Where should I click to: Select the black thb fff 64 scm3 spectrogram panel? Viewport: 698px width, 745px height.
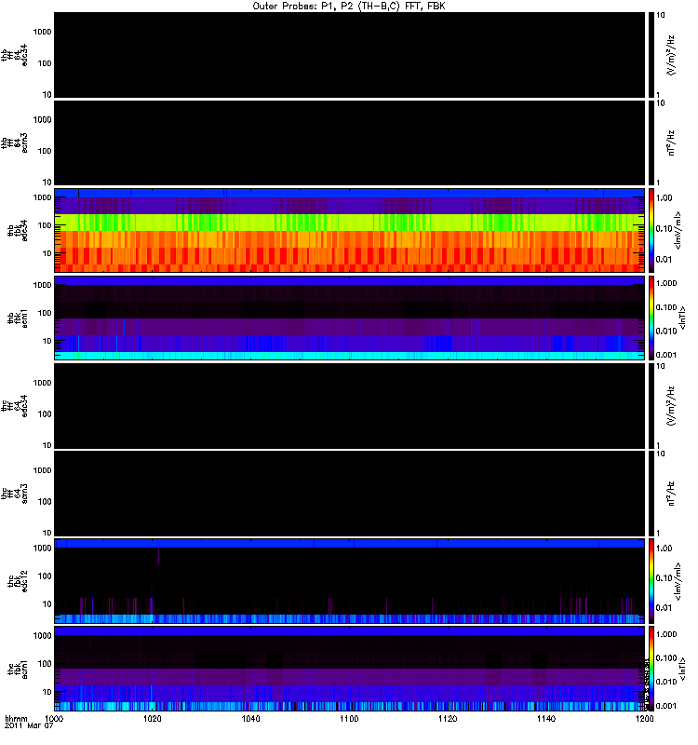[x=349, y=142]
